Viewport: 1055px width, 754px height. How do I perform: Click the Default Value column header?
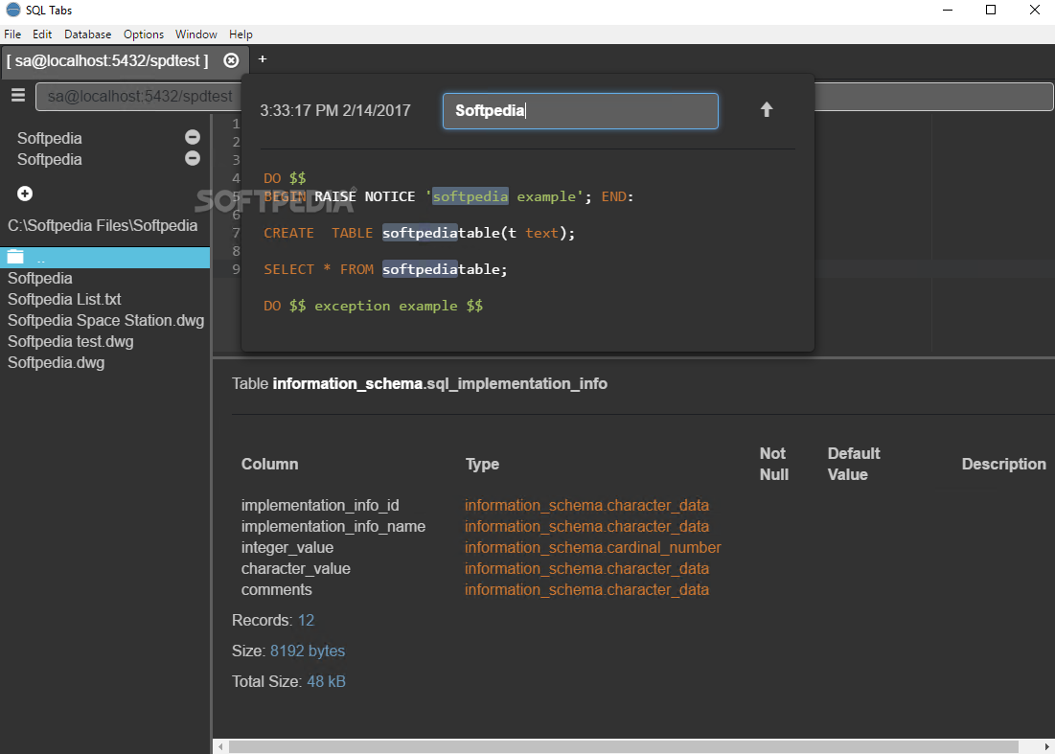coord(854,464)
